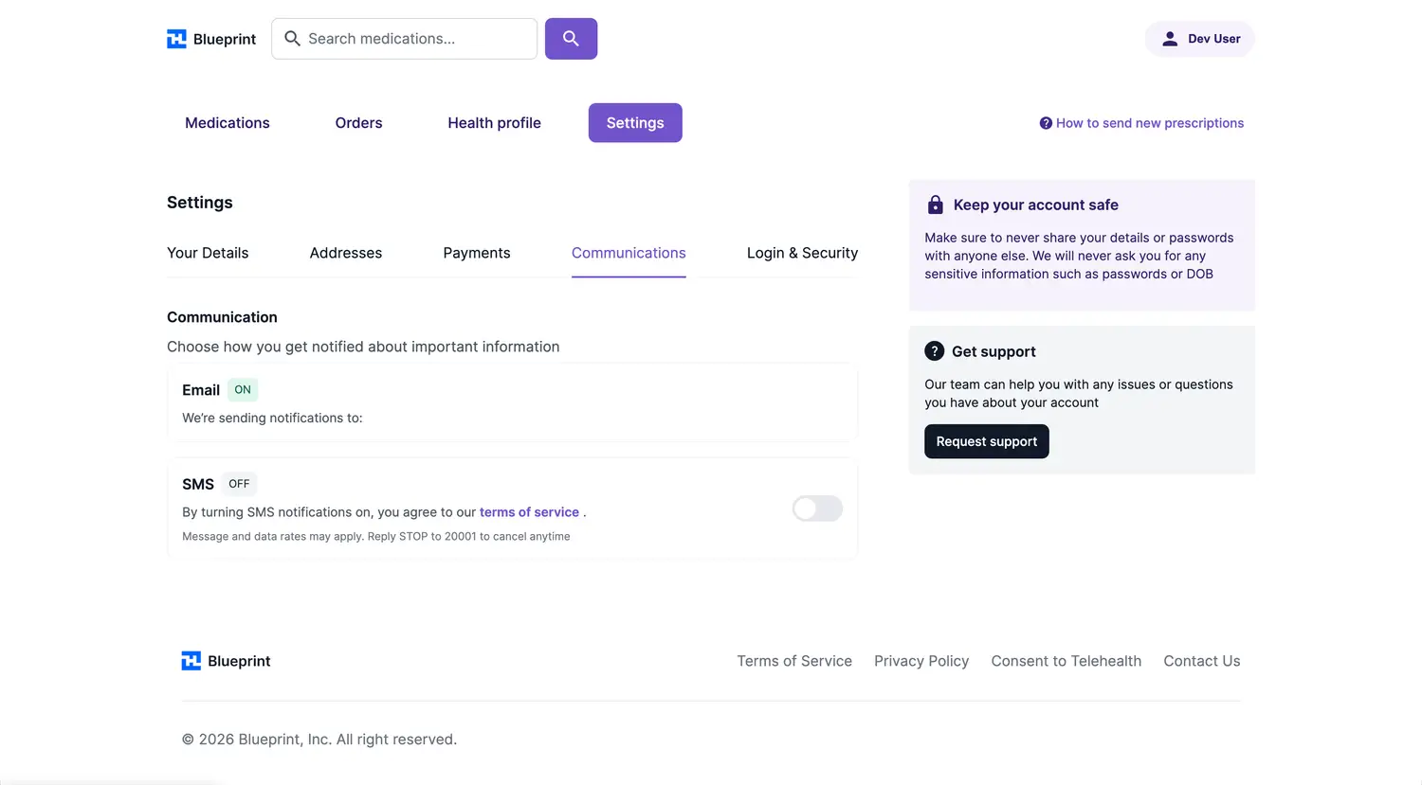This screenshot has height=785, width=1422.
Task: Click the Dev User profile icon
Action: [1170, 39]
